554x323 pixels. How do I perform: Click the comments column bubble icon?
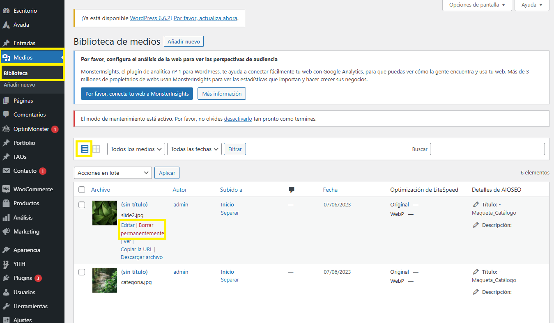(292, 190)
